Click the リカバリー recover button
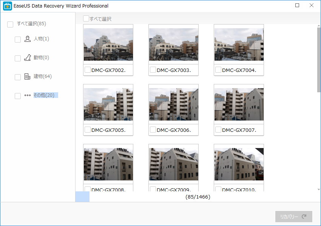 [293, 217]
